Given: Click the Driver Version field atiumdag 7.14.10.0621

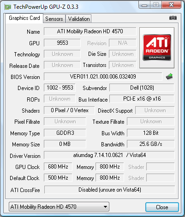Looking at the screenshot, I should (109, 155).
